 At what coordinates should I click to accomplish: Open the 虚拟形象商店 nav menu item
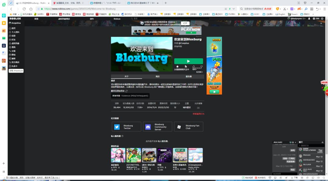pos(64,19)
